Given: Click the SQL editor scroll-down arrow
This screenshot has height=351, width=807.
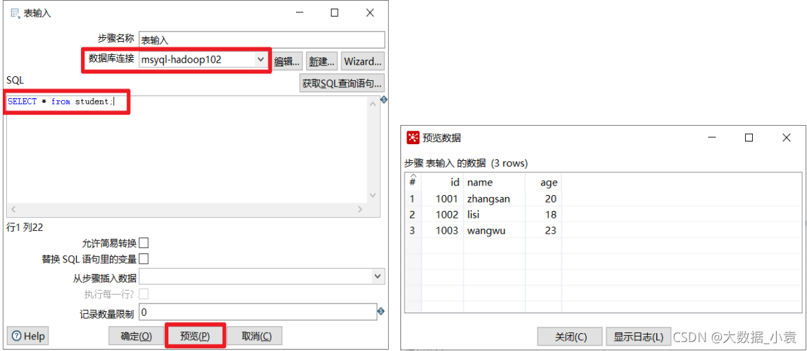Looking at the screenshot, I should (x=373, y=196).
